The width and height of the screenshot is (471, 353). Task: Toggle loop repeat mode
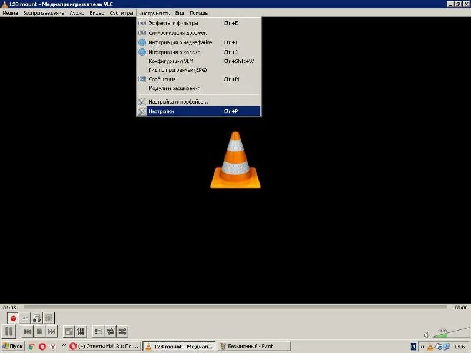(x=110, y=332)
